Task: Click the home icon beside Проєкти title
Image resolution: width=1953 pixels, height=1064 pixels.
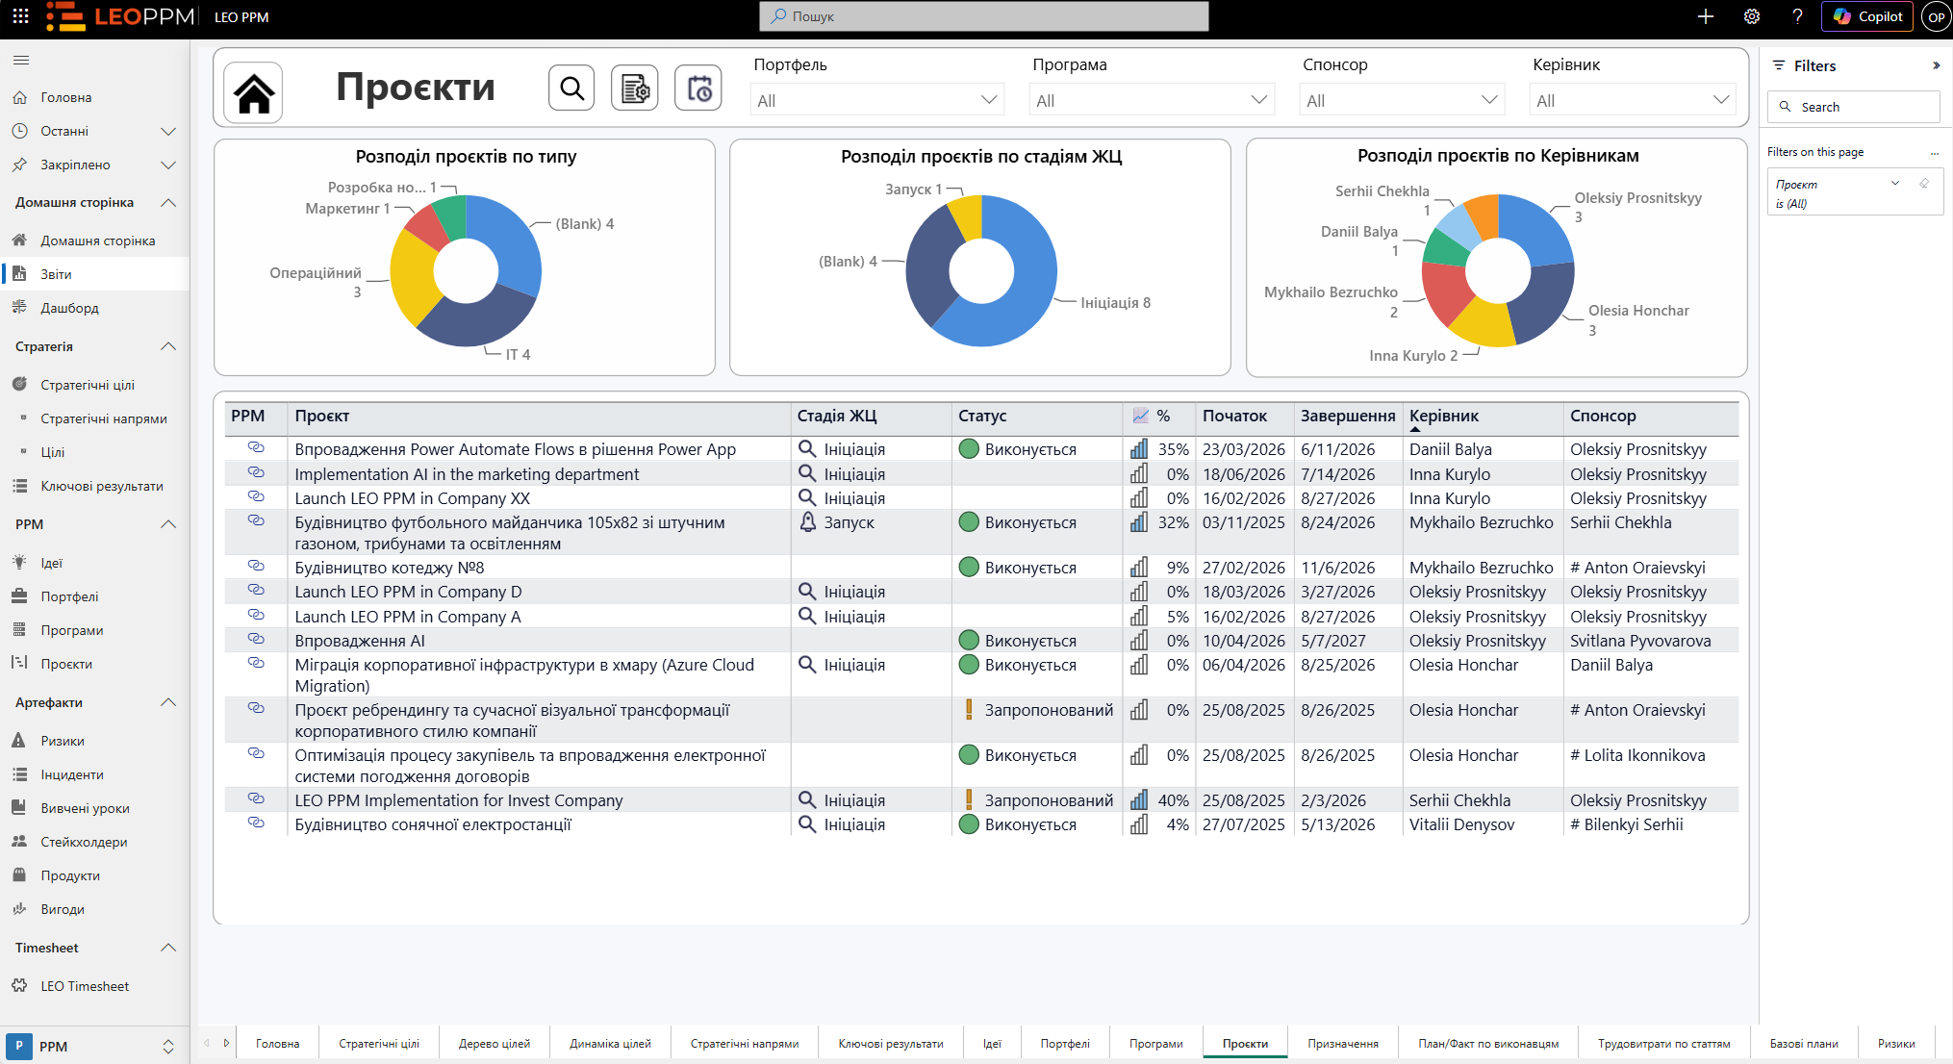Action: (254, 92)
